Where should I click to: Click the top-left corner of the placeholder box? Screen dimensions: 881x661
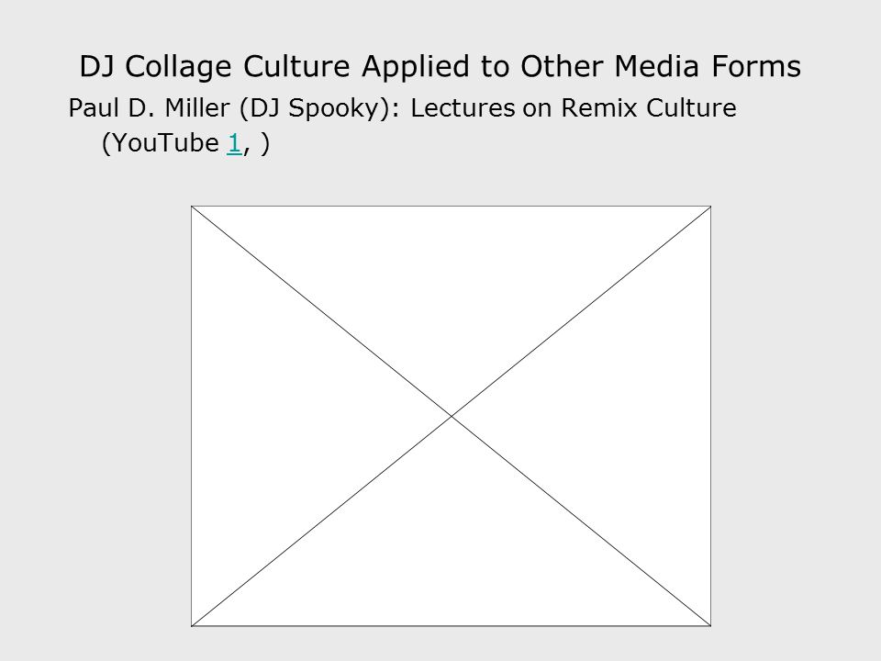point(192,207)
